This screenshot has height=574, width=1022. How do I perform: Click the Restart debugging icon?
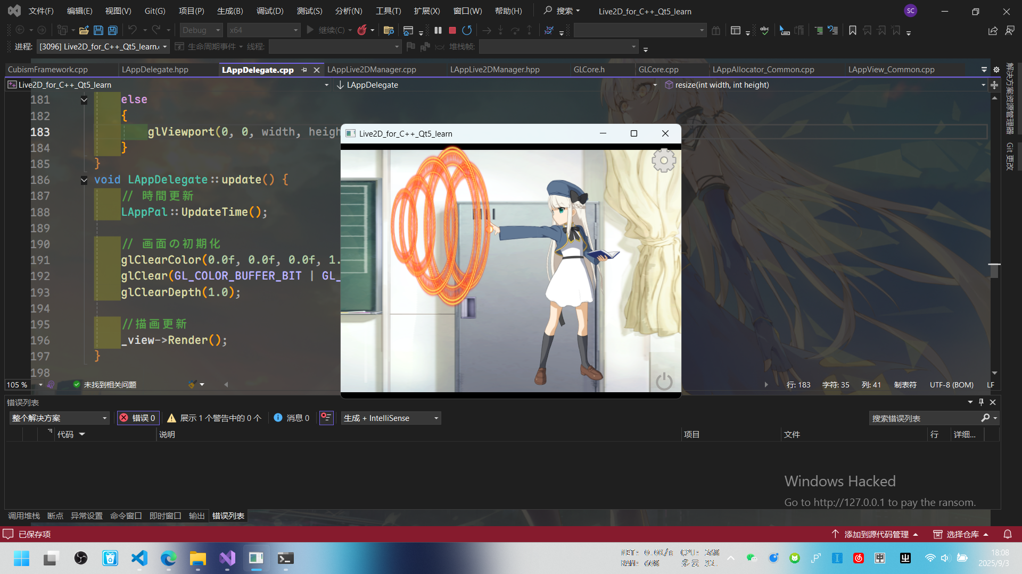coord(467,30)
